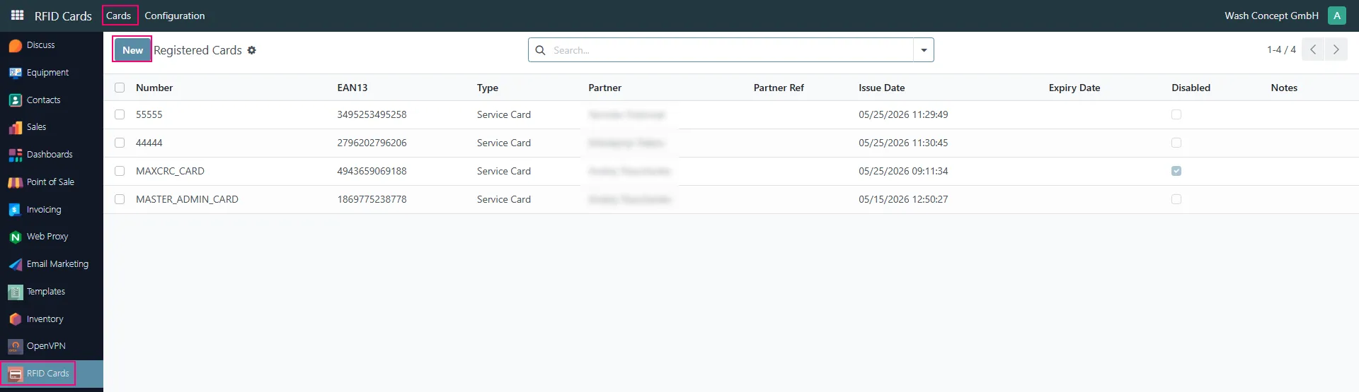
Task: Open Equipment app in sidebar
Action: [52, 73]
